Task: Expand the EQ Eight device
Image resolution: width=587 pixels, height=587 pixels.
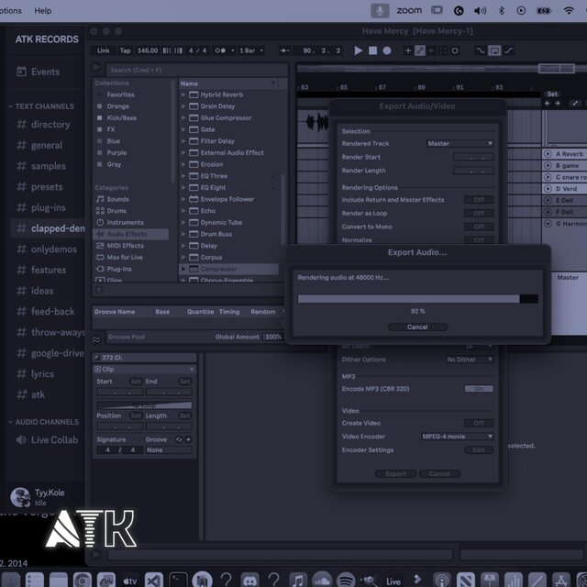Action: 183,187
